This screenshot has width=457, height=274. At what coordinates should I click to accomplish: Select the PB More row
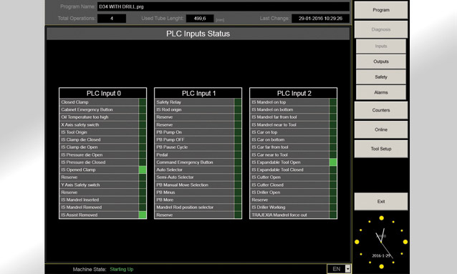pyautogui.click(x=198, y=200)
